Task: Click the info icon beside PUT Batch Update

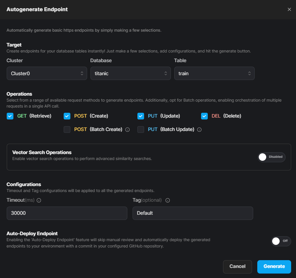Action: (x=199, y=130)
